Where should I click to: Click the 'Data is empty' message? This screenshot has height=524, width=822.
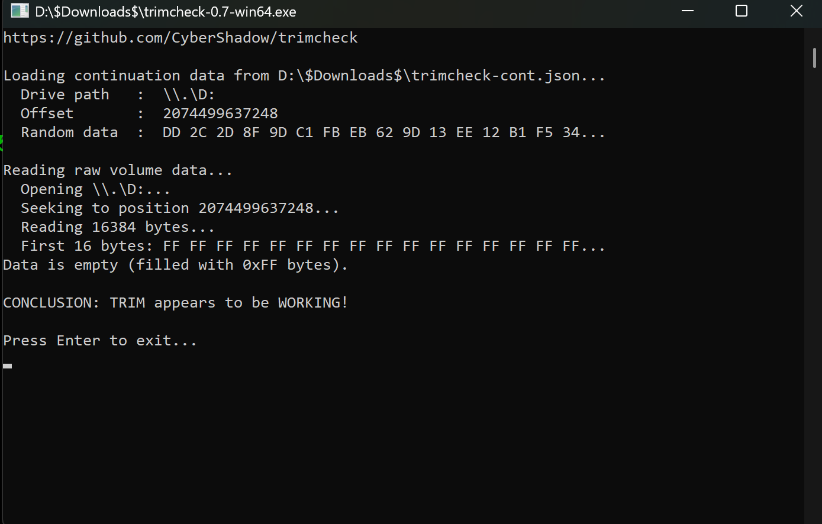tap(176, 265)
